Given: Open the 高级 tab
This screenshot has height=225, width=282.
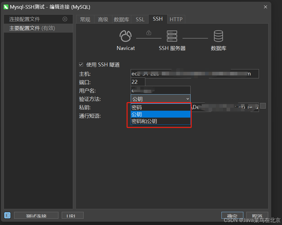Looking at the screenshot, I should point(103,19).
